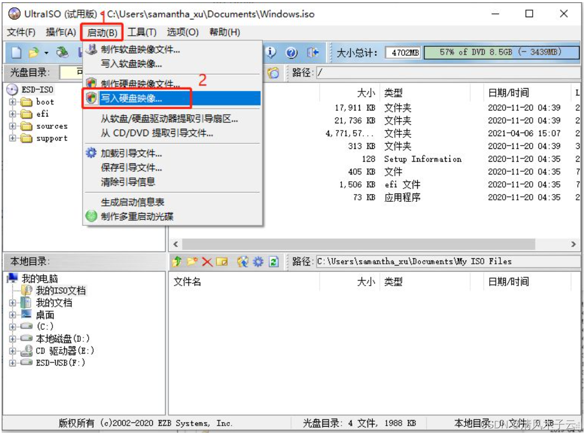Click the horizontal scrollbar left arrow
584x435 pixels.
coord(176,244)
